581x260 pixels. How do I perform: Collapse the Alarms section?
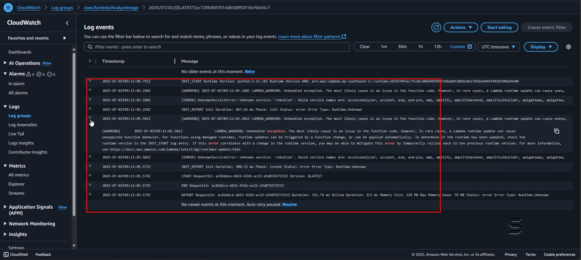[x=5, y=74]
